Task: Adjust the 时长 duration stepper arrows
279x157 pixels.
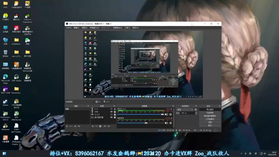Action: 196,113
